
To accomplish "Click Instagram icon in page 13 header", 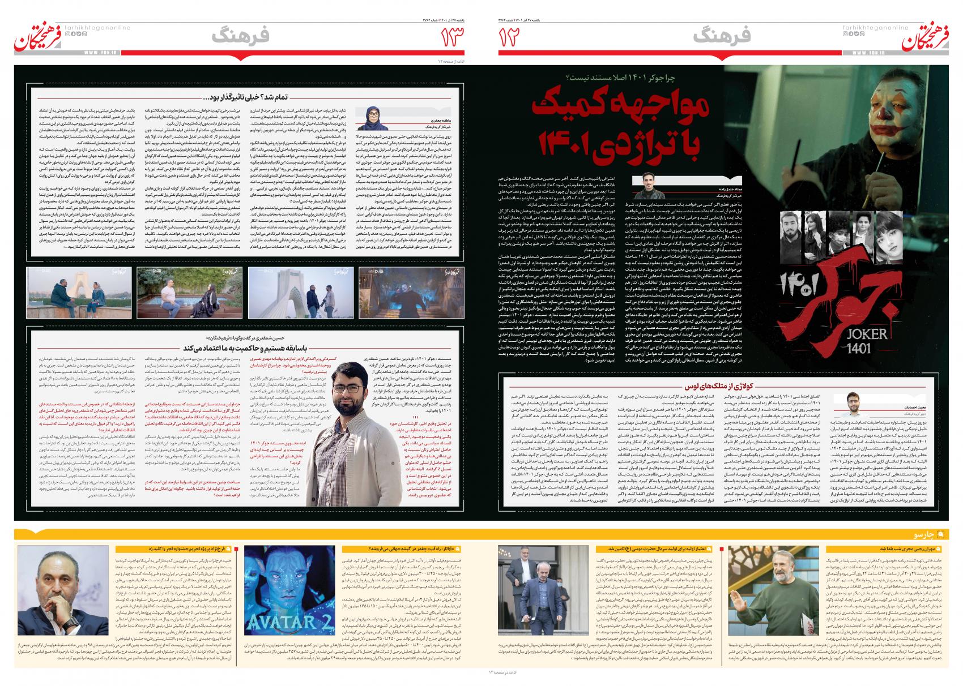I will [x=67, y=34].
